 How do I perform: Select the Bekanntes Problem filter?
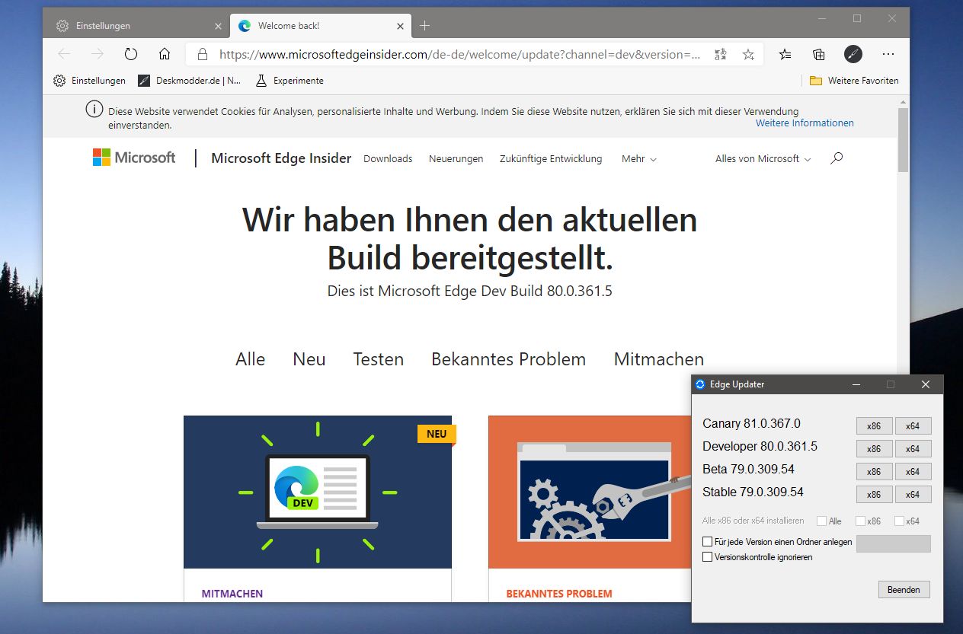point(509,359)
